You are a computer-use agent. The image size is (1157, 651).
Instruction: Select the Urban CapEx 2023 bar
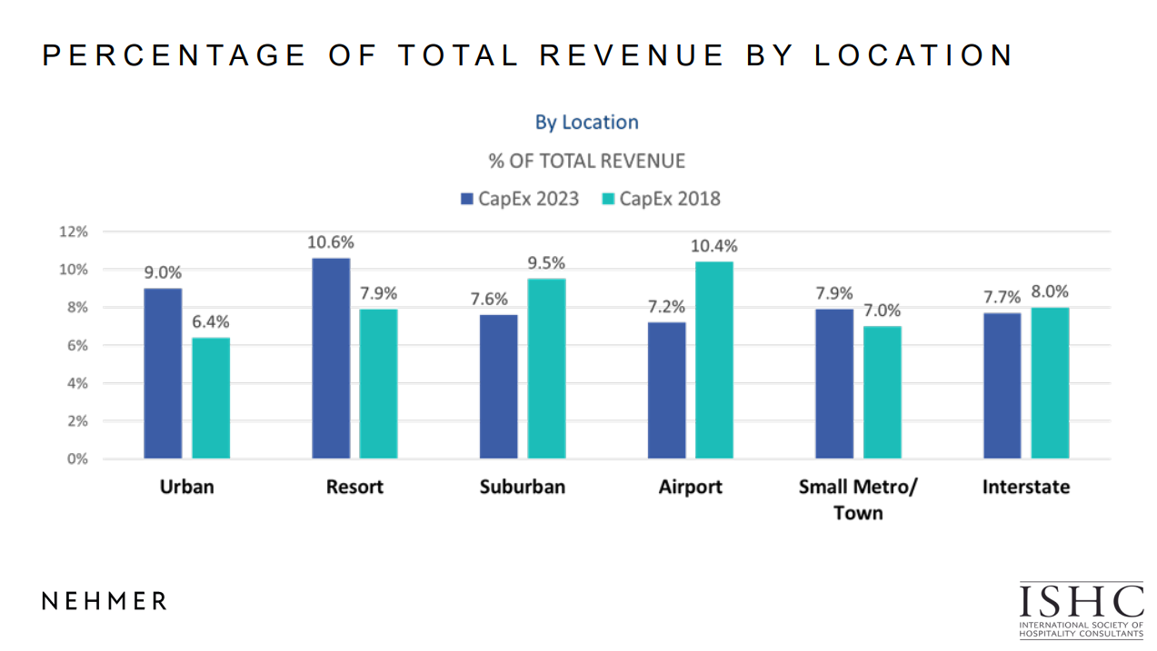tap(163, 373)
